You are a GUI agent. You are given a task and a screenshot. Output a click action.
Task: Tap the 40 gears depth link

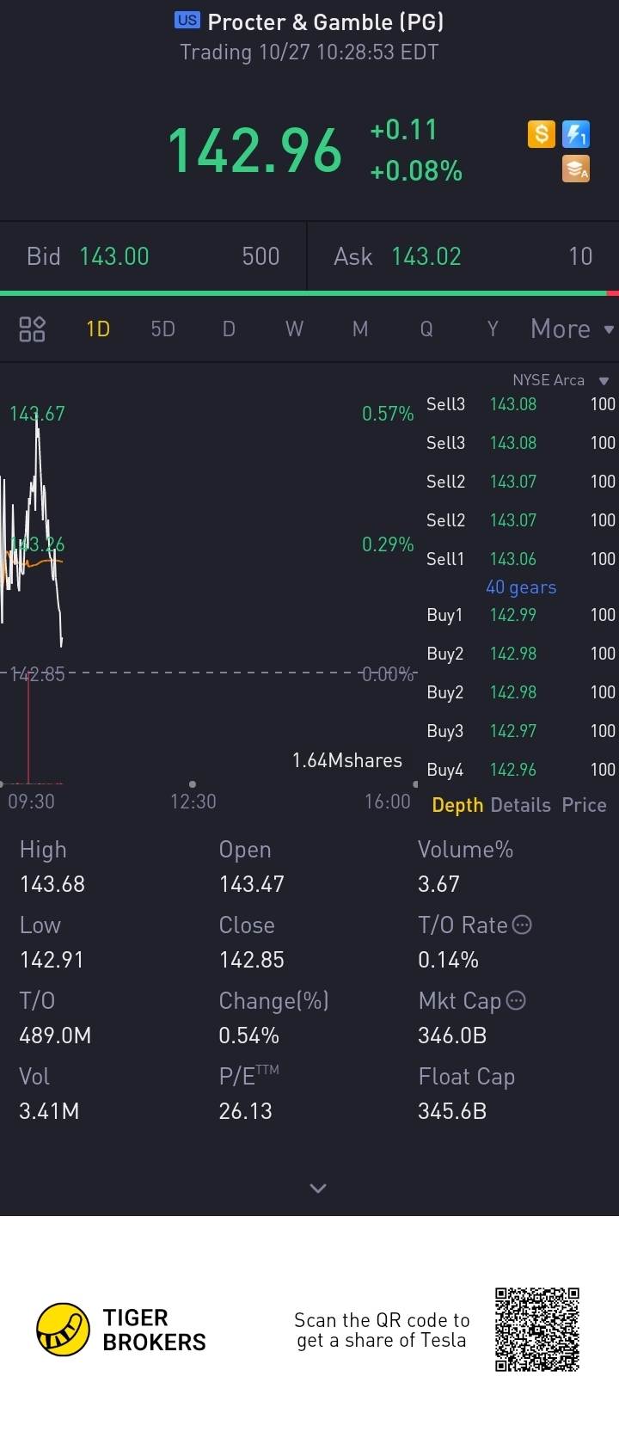pyautogui.click(x=521, y=587)
